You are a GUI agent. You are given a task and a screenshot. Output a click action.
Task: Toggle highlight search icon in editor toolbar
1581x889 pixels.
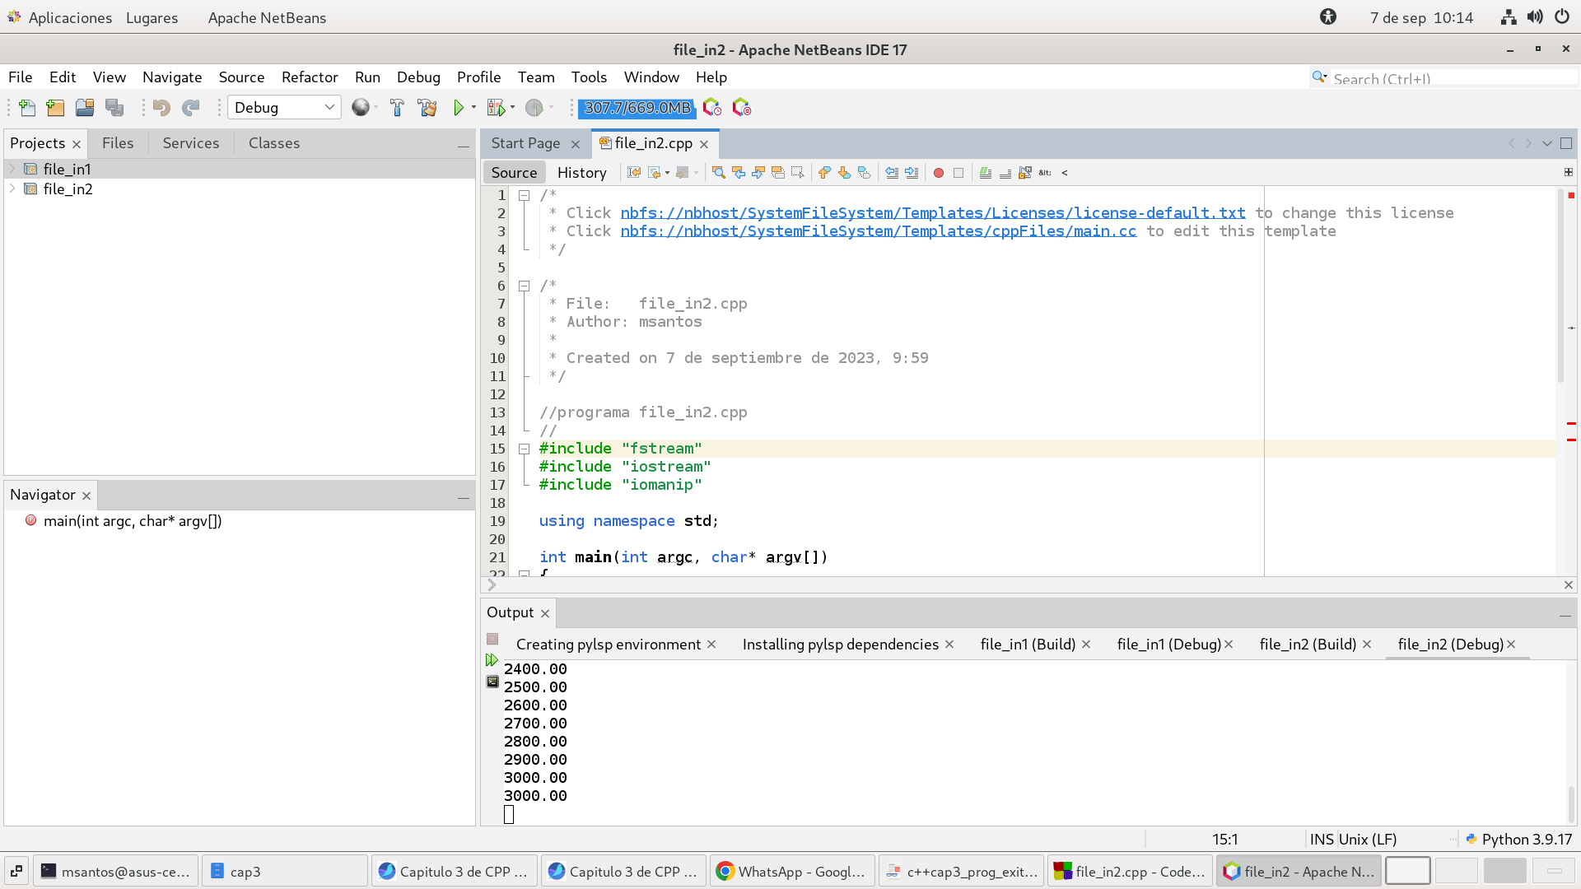tap(777, 173)
